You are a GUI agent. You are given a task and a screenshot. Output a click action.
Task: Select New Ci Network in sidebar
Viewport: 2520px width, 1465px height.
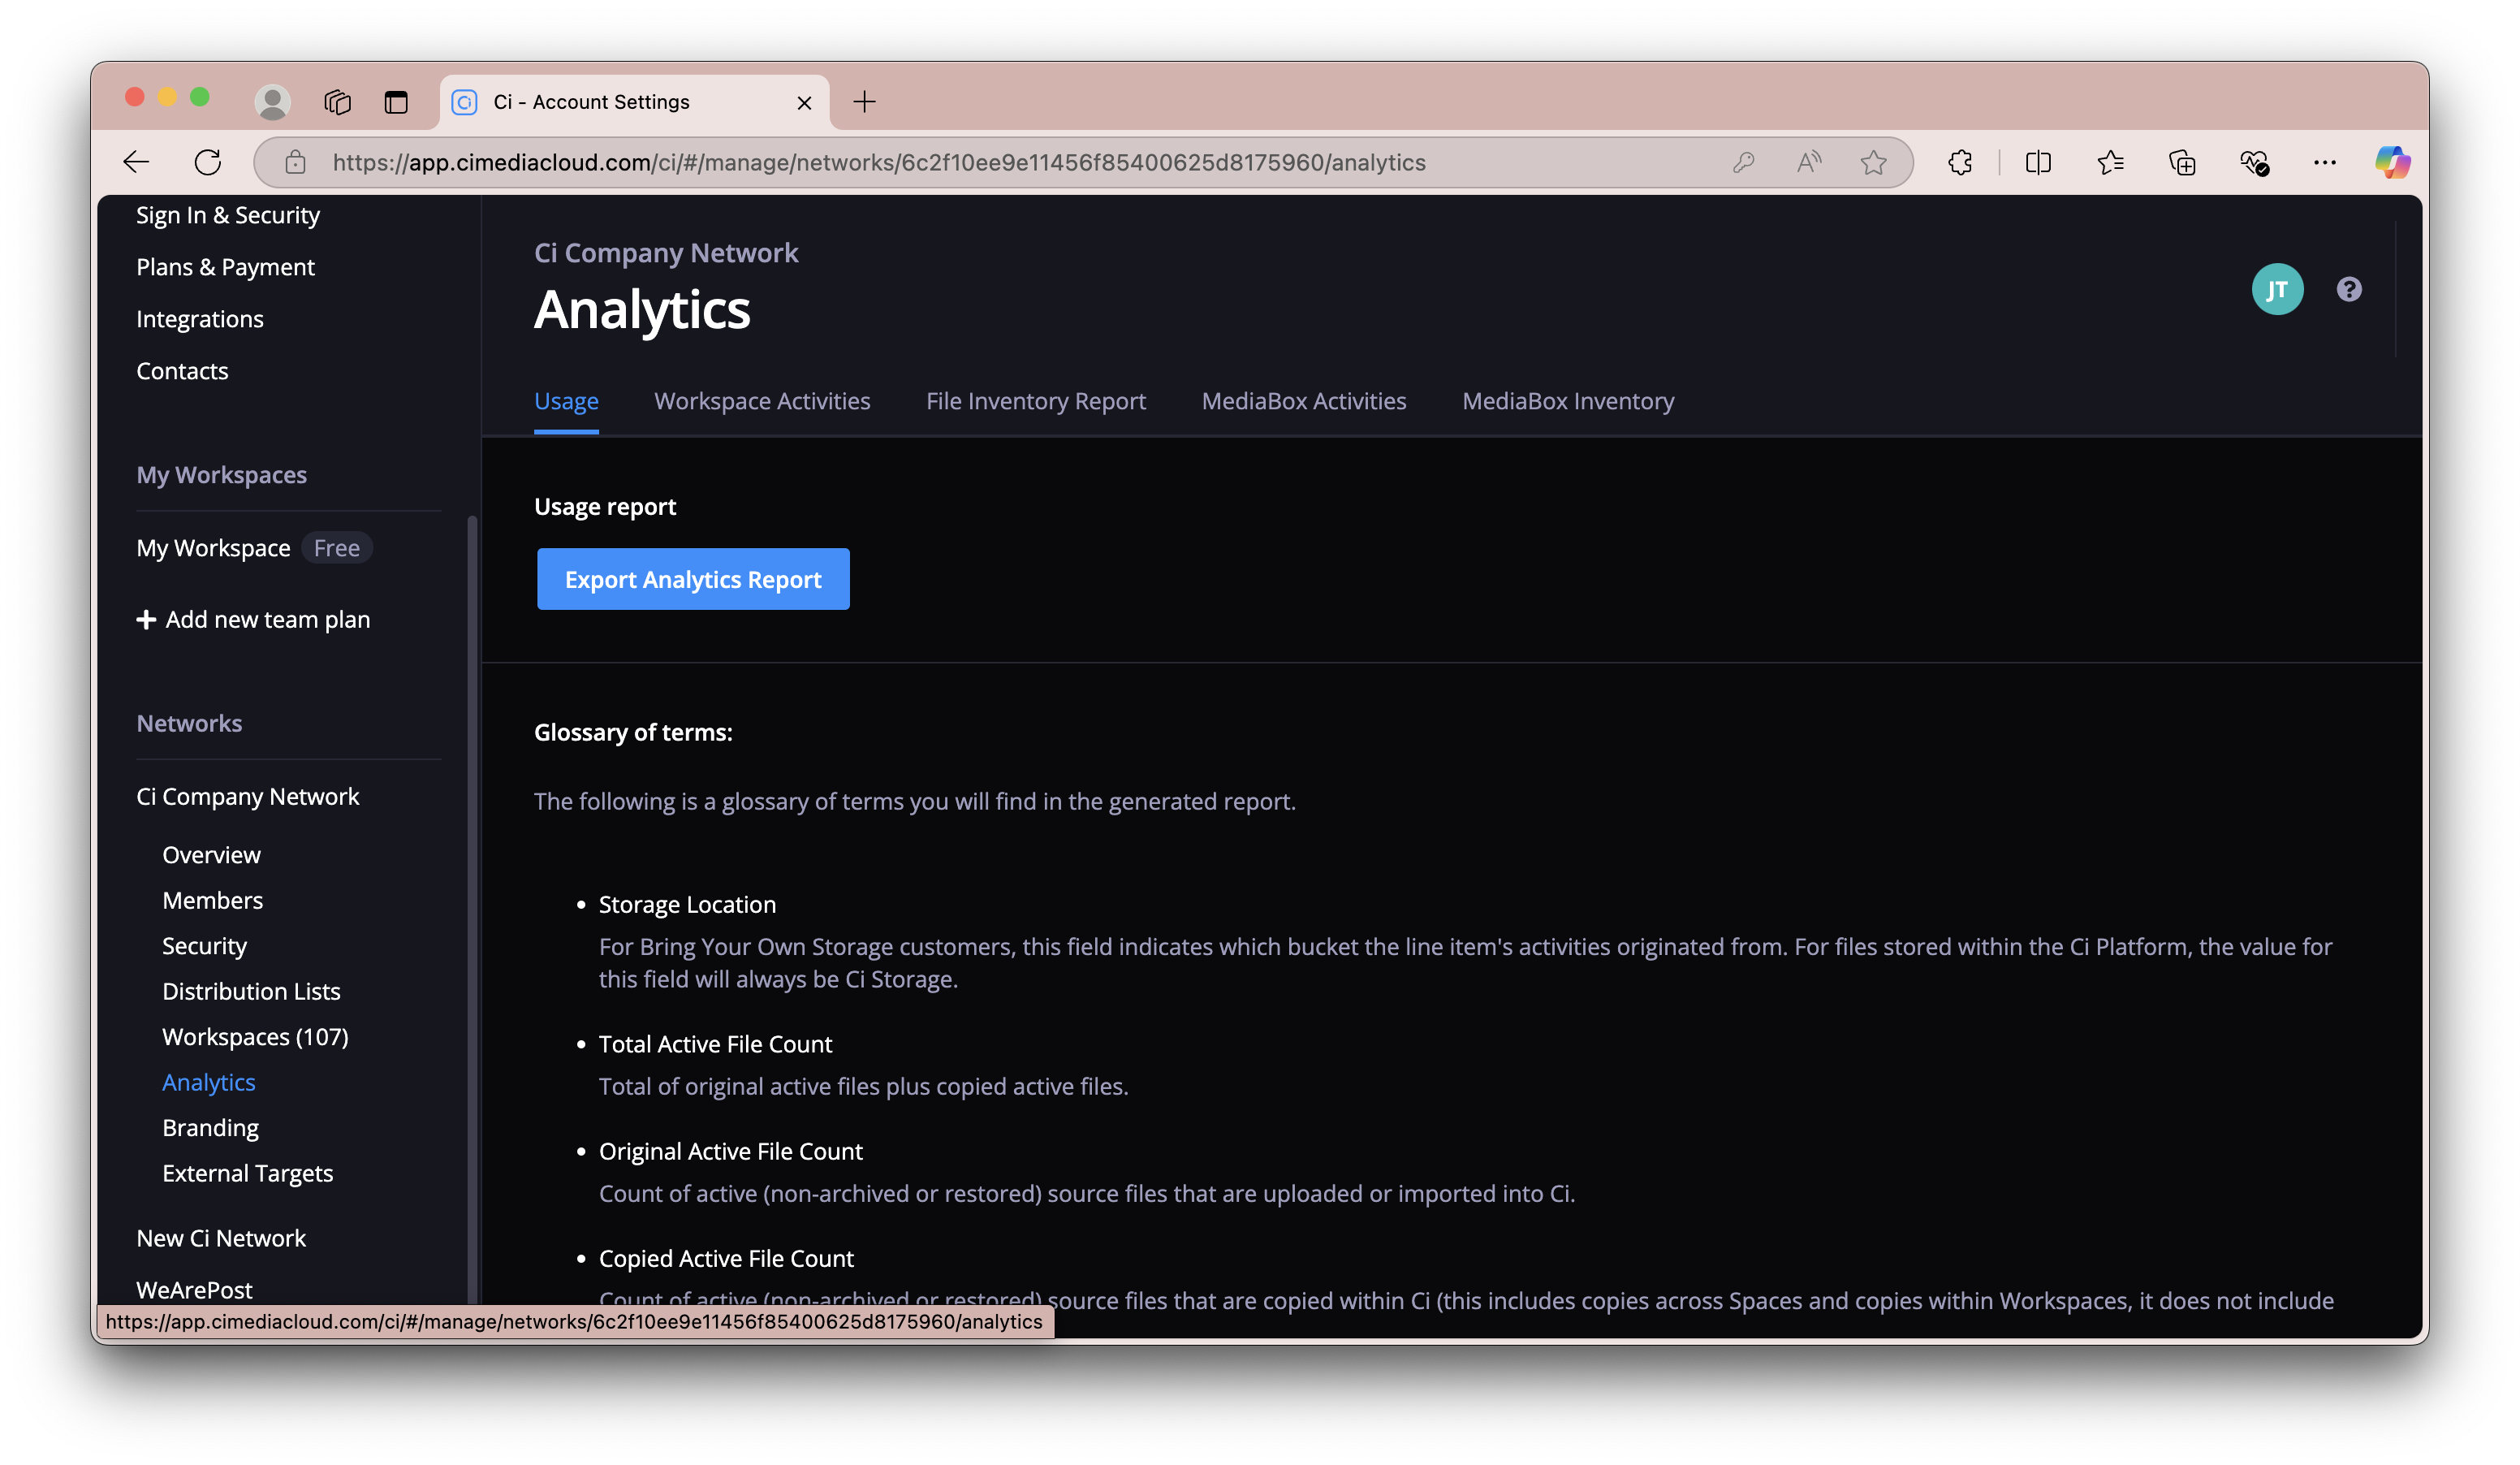point(221,1238)
